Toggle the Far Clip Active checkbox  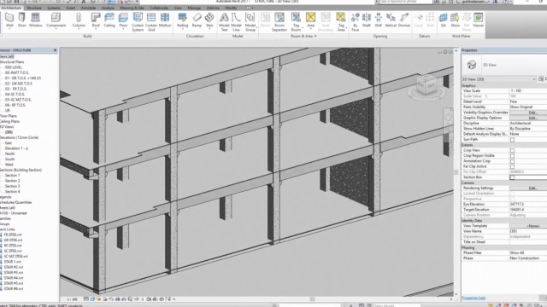point(512,167)
